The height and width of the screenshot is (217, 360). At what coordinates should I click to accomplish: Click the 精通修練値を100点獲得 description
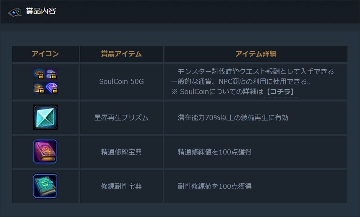(x=214, y=152)
